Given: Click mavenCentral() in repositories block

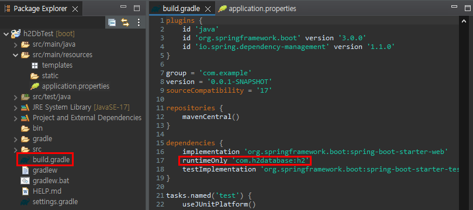Looking at the screenshot, I should (x=211, y=117).
